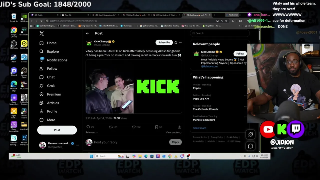Click the Ask Gemini button in Chrome
320x180 pixels.
(232, 15)
